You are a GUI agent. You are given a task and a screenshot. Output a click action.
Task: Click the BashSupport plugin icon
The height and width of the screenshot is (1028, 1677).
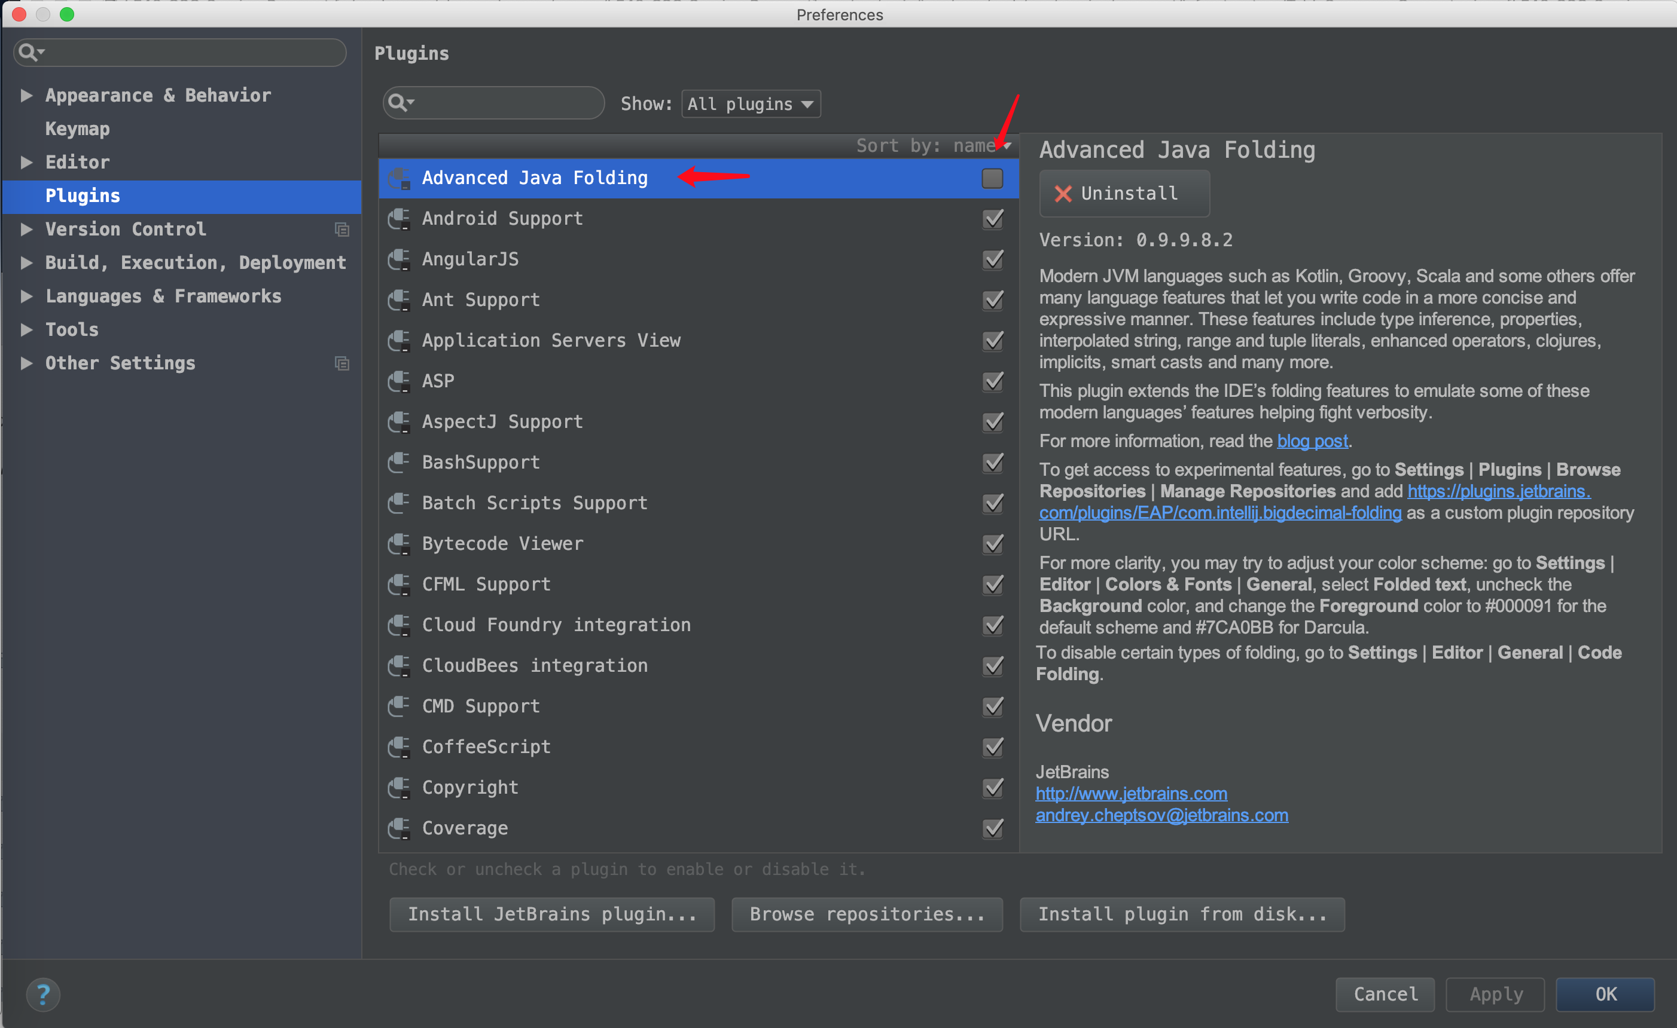pos(399,463)
